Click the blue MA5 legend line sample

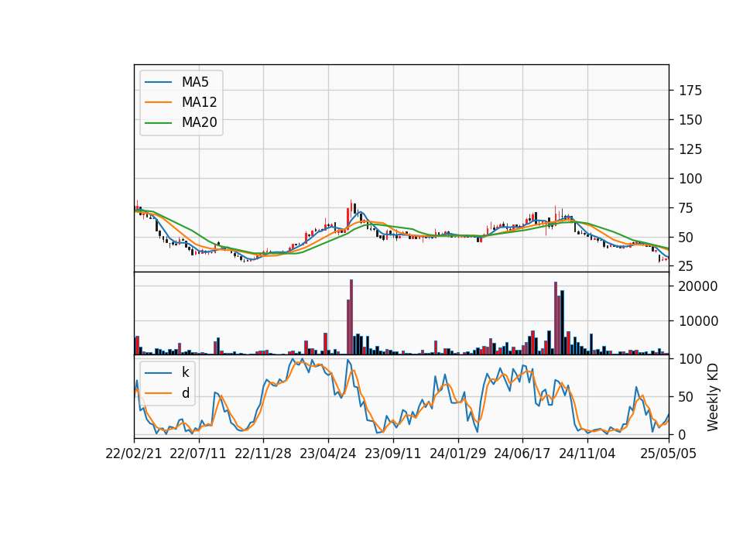click(158, 83)
